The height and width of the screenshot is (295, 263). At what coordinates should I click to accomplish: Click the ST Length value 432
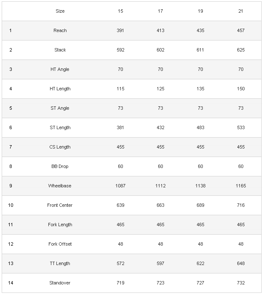tap(160, 127)
